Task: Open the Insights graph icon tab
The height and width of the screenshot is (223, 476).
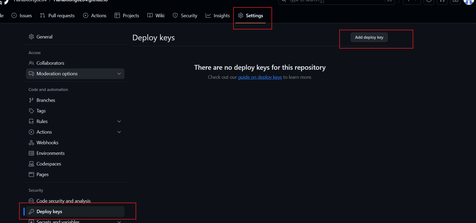Action: pos(208,16)
